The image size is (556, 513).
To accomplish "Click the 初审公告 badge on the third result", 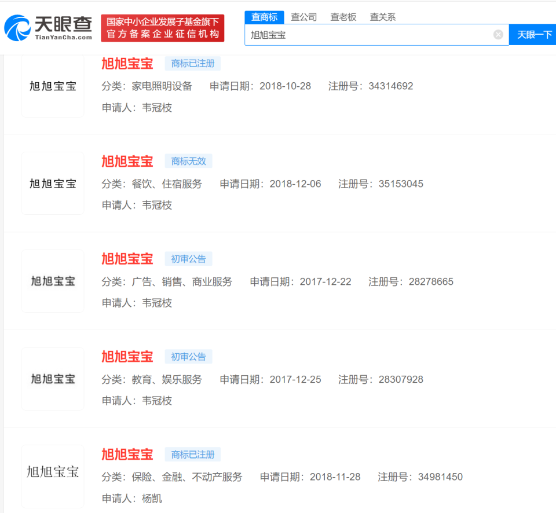I will pyautogui.click(x=188, y=259).
